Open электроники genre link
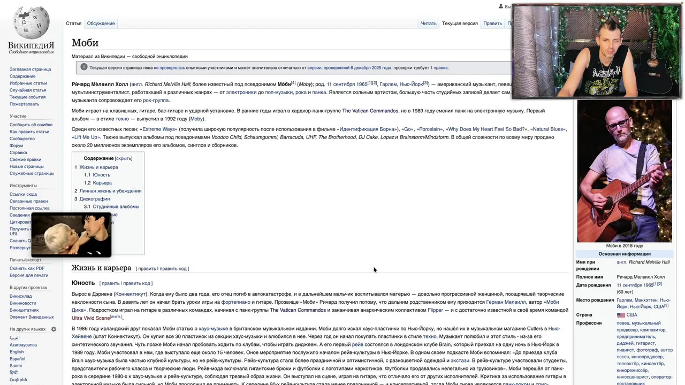The height and width of the screenshot is (385, 685). [x=241, y=93]
